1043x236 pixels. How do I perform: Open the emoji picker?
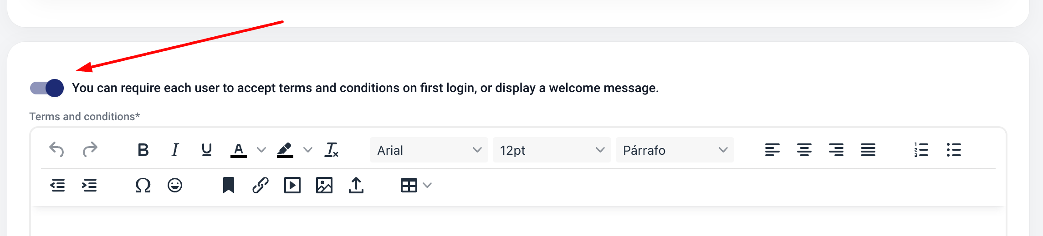tap(175, 185)
